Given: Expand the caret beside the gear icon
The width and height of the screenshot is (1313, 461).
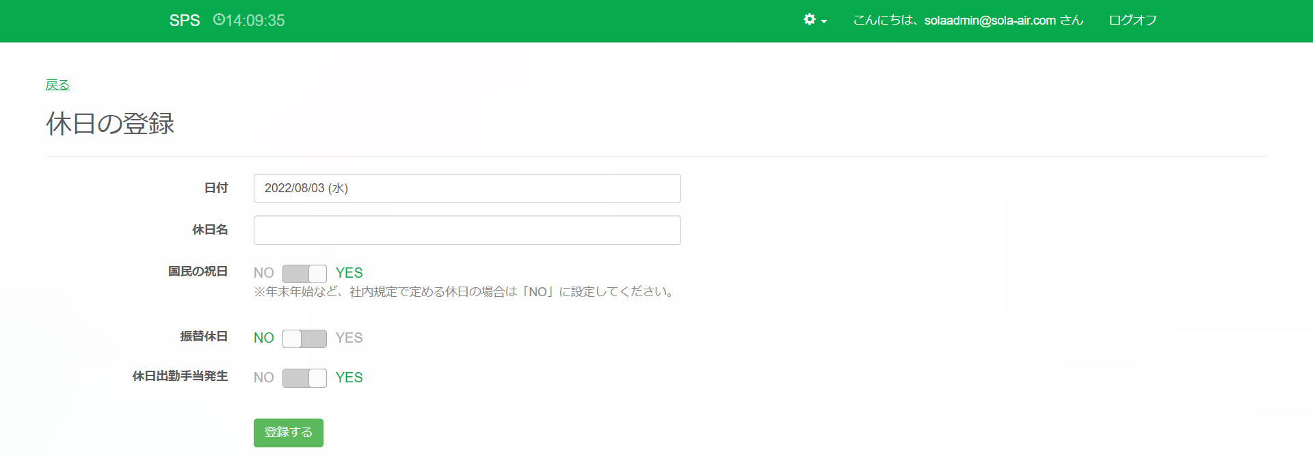Looking at the screenshot, I should click(x=824, y=21).
